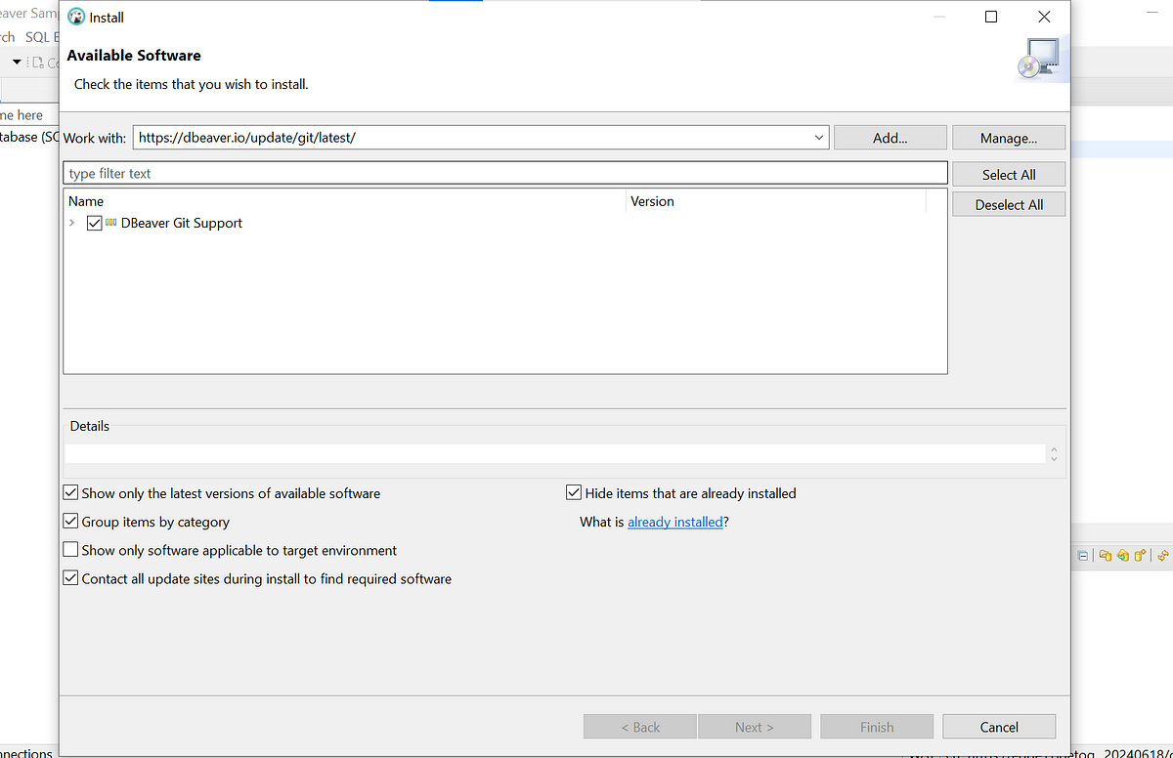Enable Show only software applicable to target environment
Screen dimensions: 1173x758
(70, 550)
